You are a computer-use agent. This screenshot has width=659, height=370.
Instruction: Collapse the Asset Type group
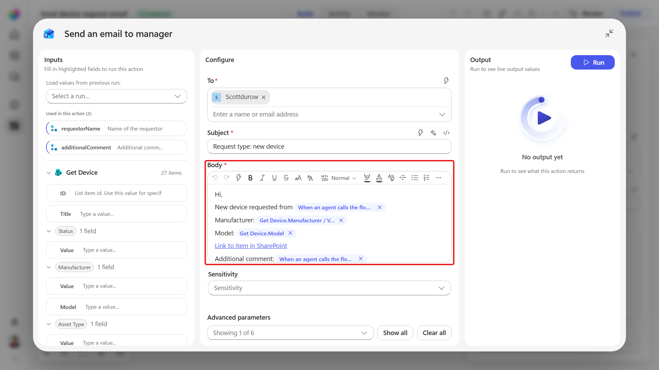[x=49, y=324]
